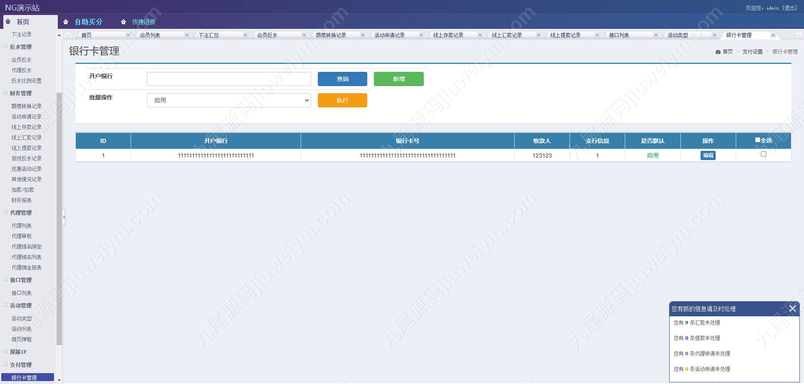This screenshot has width=804, height=384.
Task: Dismiss the new message notification popup
Action: [x=792, y=309]
